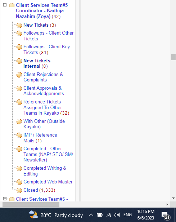This screenshot has height=222, width=176.
Task: Click the vertical scrollbar down arrow
Action: (173, 198)
